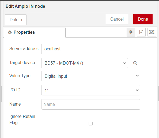
Task: Select the Properties tab
Action: pyautogui.click(x=35, y=32)
